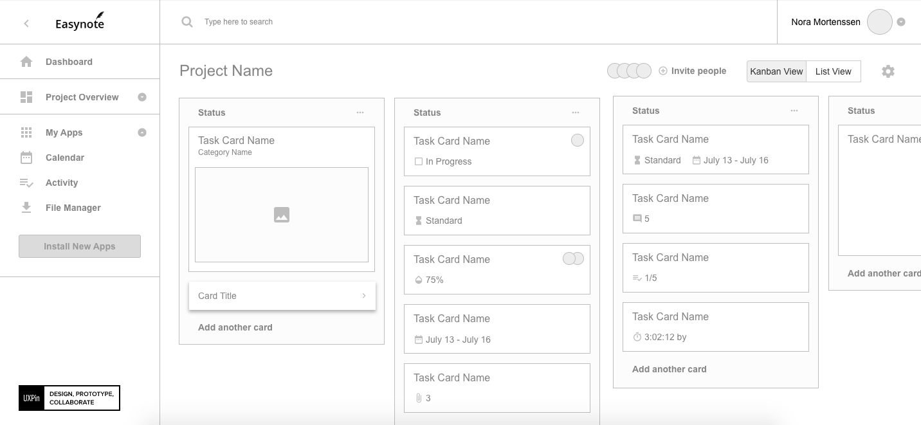Viewport: 921px width, 425px height.
Task: Click the File Manager download icon
Action: 26,208
